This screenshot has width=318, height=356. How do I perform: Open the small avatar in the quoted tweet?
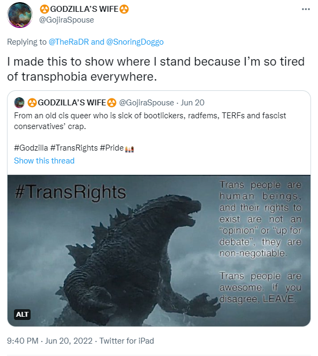(19, 103)
